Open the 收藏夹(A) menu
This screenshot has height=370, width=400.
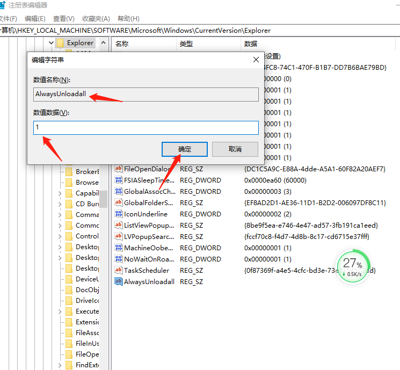click(x=96, y=19)
